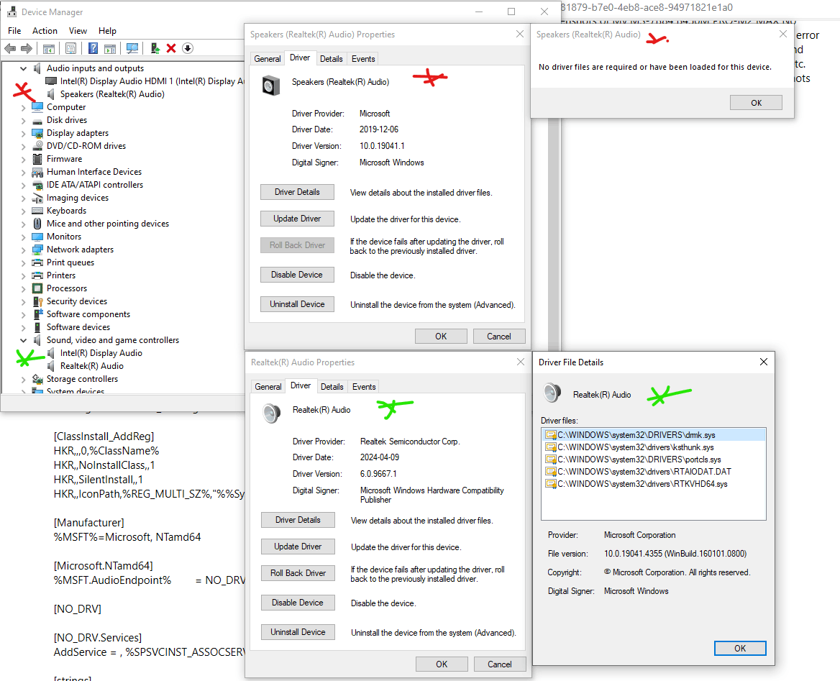Switch to General tab in Speakers Properties
The image size is (840, 681).
[x=268, y=59]
